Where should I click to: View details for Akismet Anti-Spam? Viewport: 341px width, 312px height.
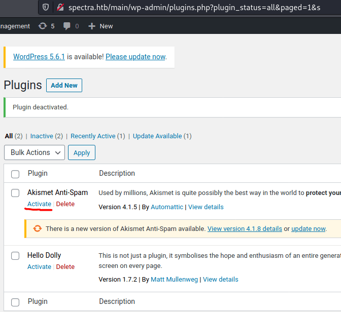pyautogui.click(x=206, y=207)
